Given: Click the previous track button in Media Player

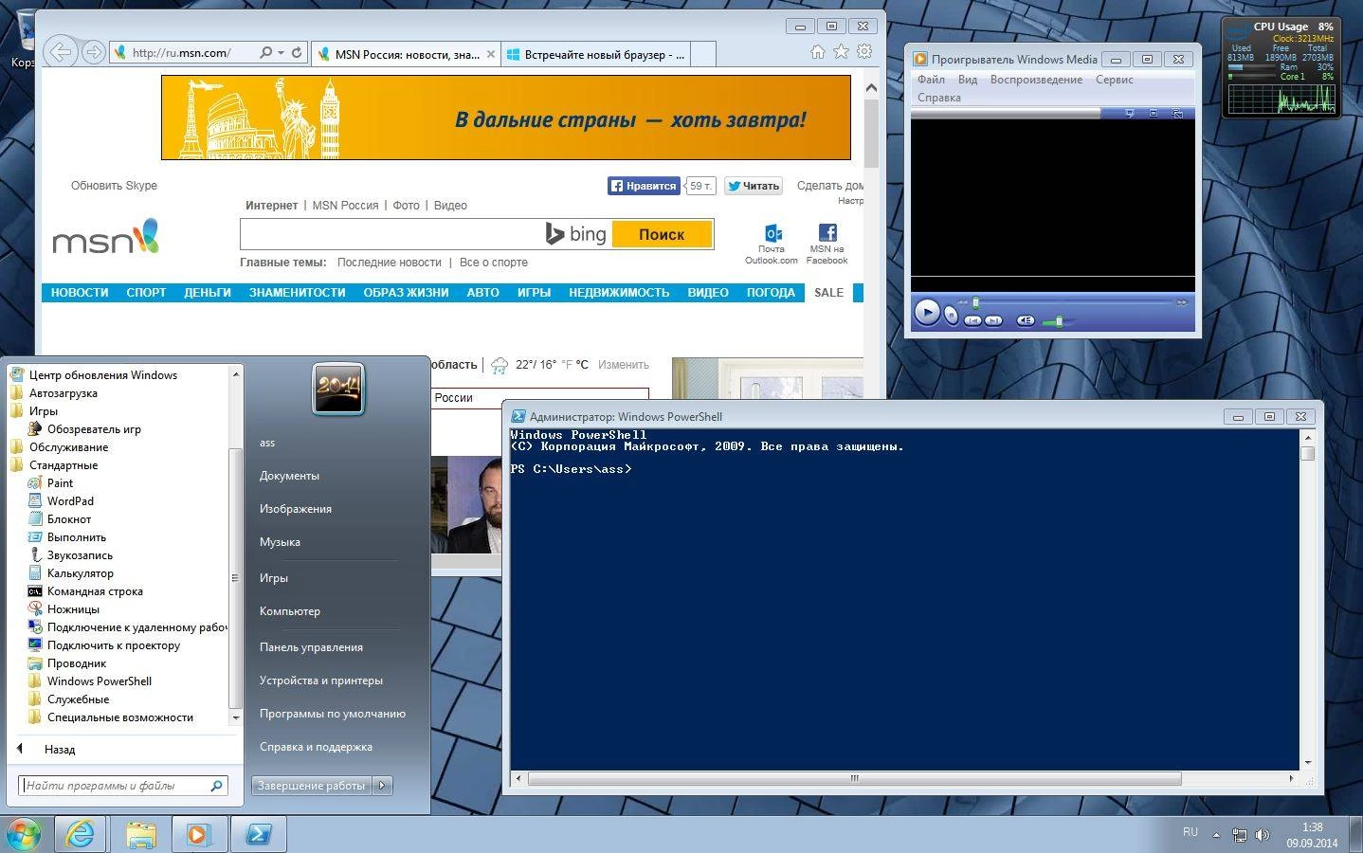Looking at the screenshot, I should click(x=972, y=320).
